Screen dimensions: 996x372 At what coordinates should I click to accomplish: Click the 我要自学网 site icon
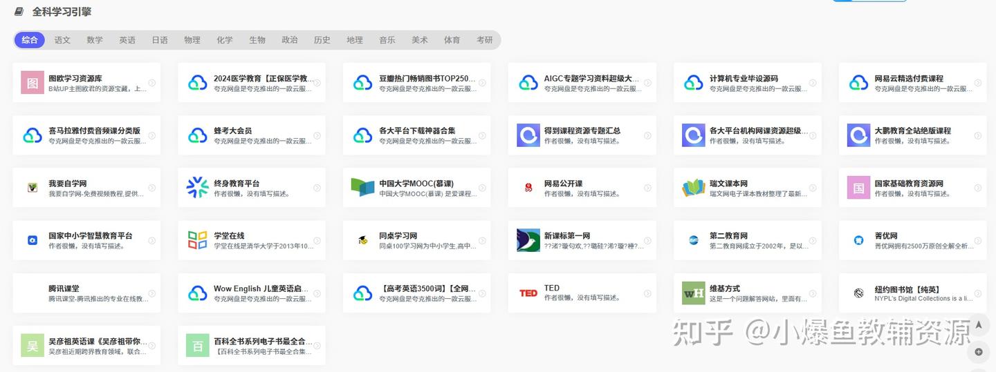click(33, 188)
